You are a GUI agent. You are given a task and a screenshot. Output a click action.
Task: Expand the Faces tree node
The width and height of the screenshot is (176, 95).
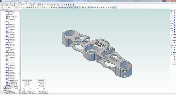(x=3, y=89)
